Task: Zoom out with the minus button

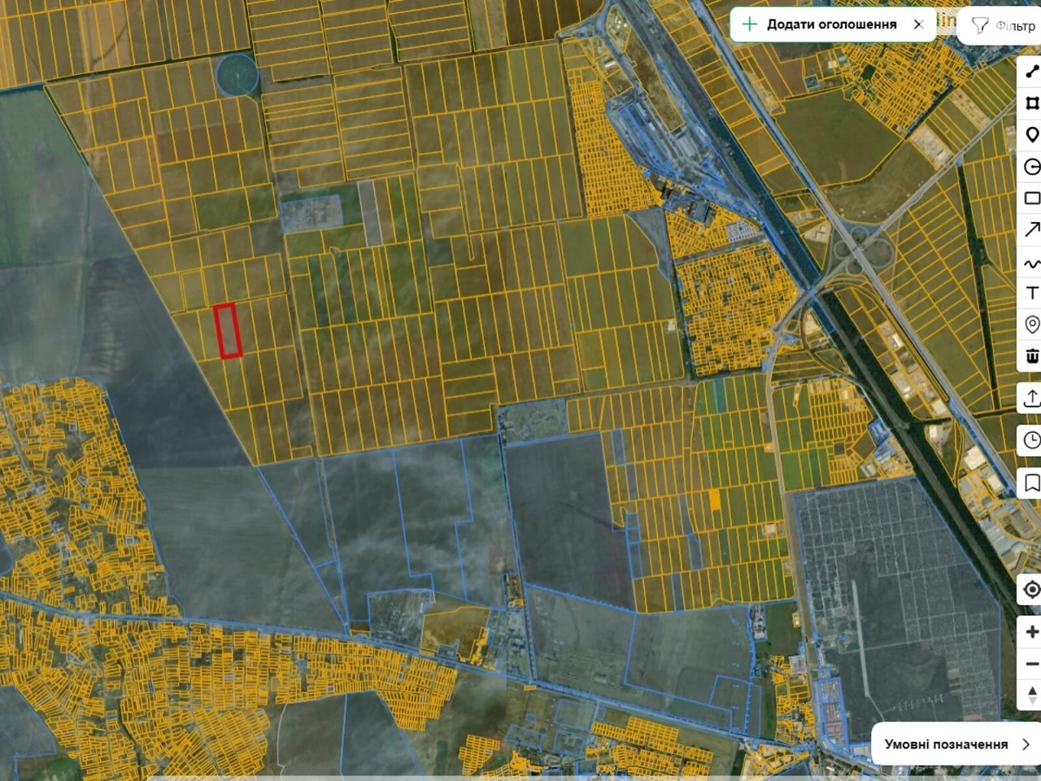Action: coord(1031,664)
